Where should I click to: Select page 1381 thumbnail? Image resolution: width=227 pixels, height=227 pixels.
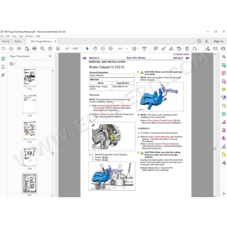coord(30,184)
